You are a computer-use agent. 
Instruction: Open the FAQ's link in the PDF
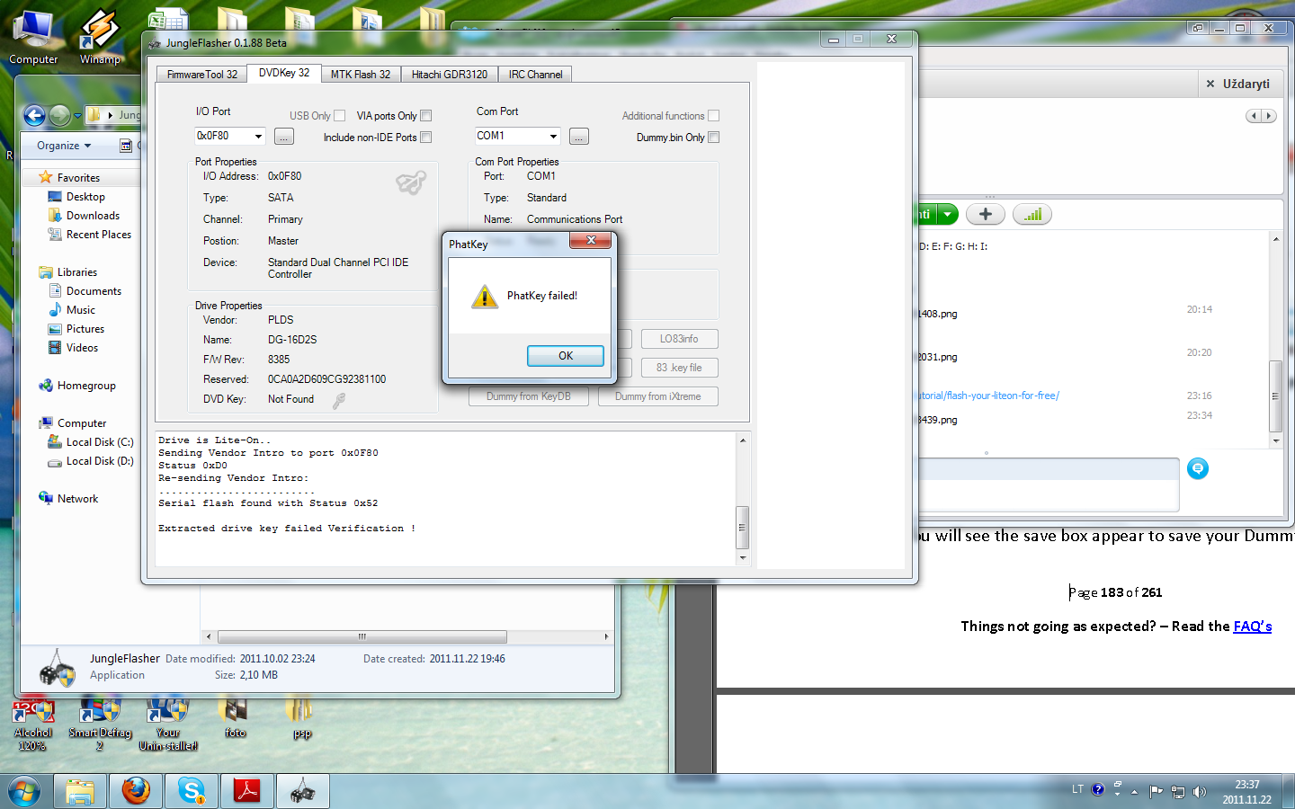click(1253, 627)
